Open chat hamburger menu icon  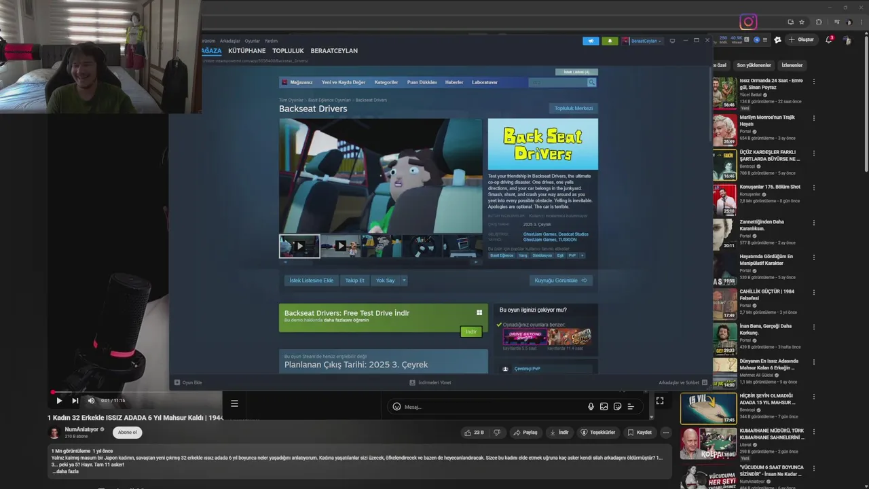(234, 403)
